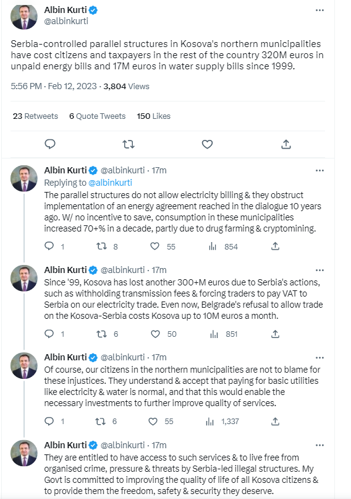
Task: Reply to the tweet about parallel structures billing
Action: [49, 246]
